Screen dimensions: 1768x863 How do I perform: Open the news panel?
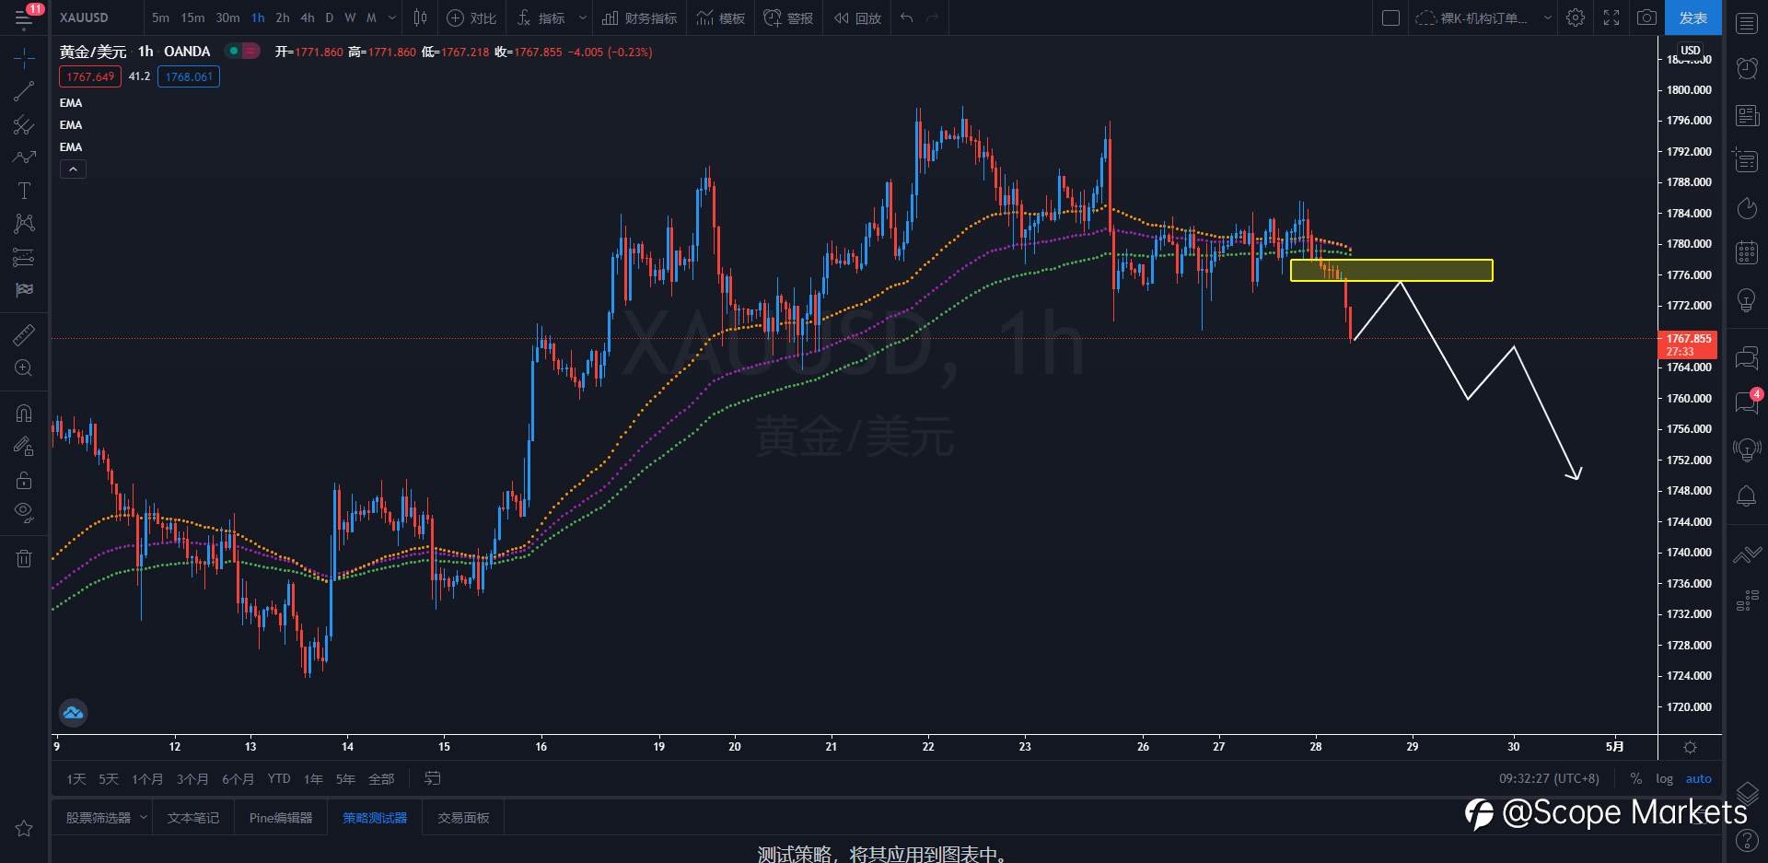point(1747,115)
